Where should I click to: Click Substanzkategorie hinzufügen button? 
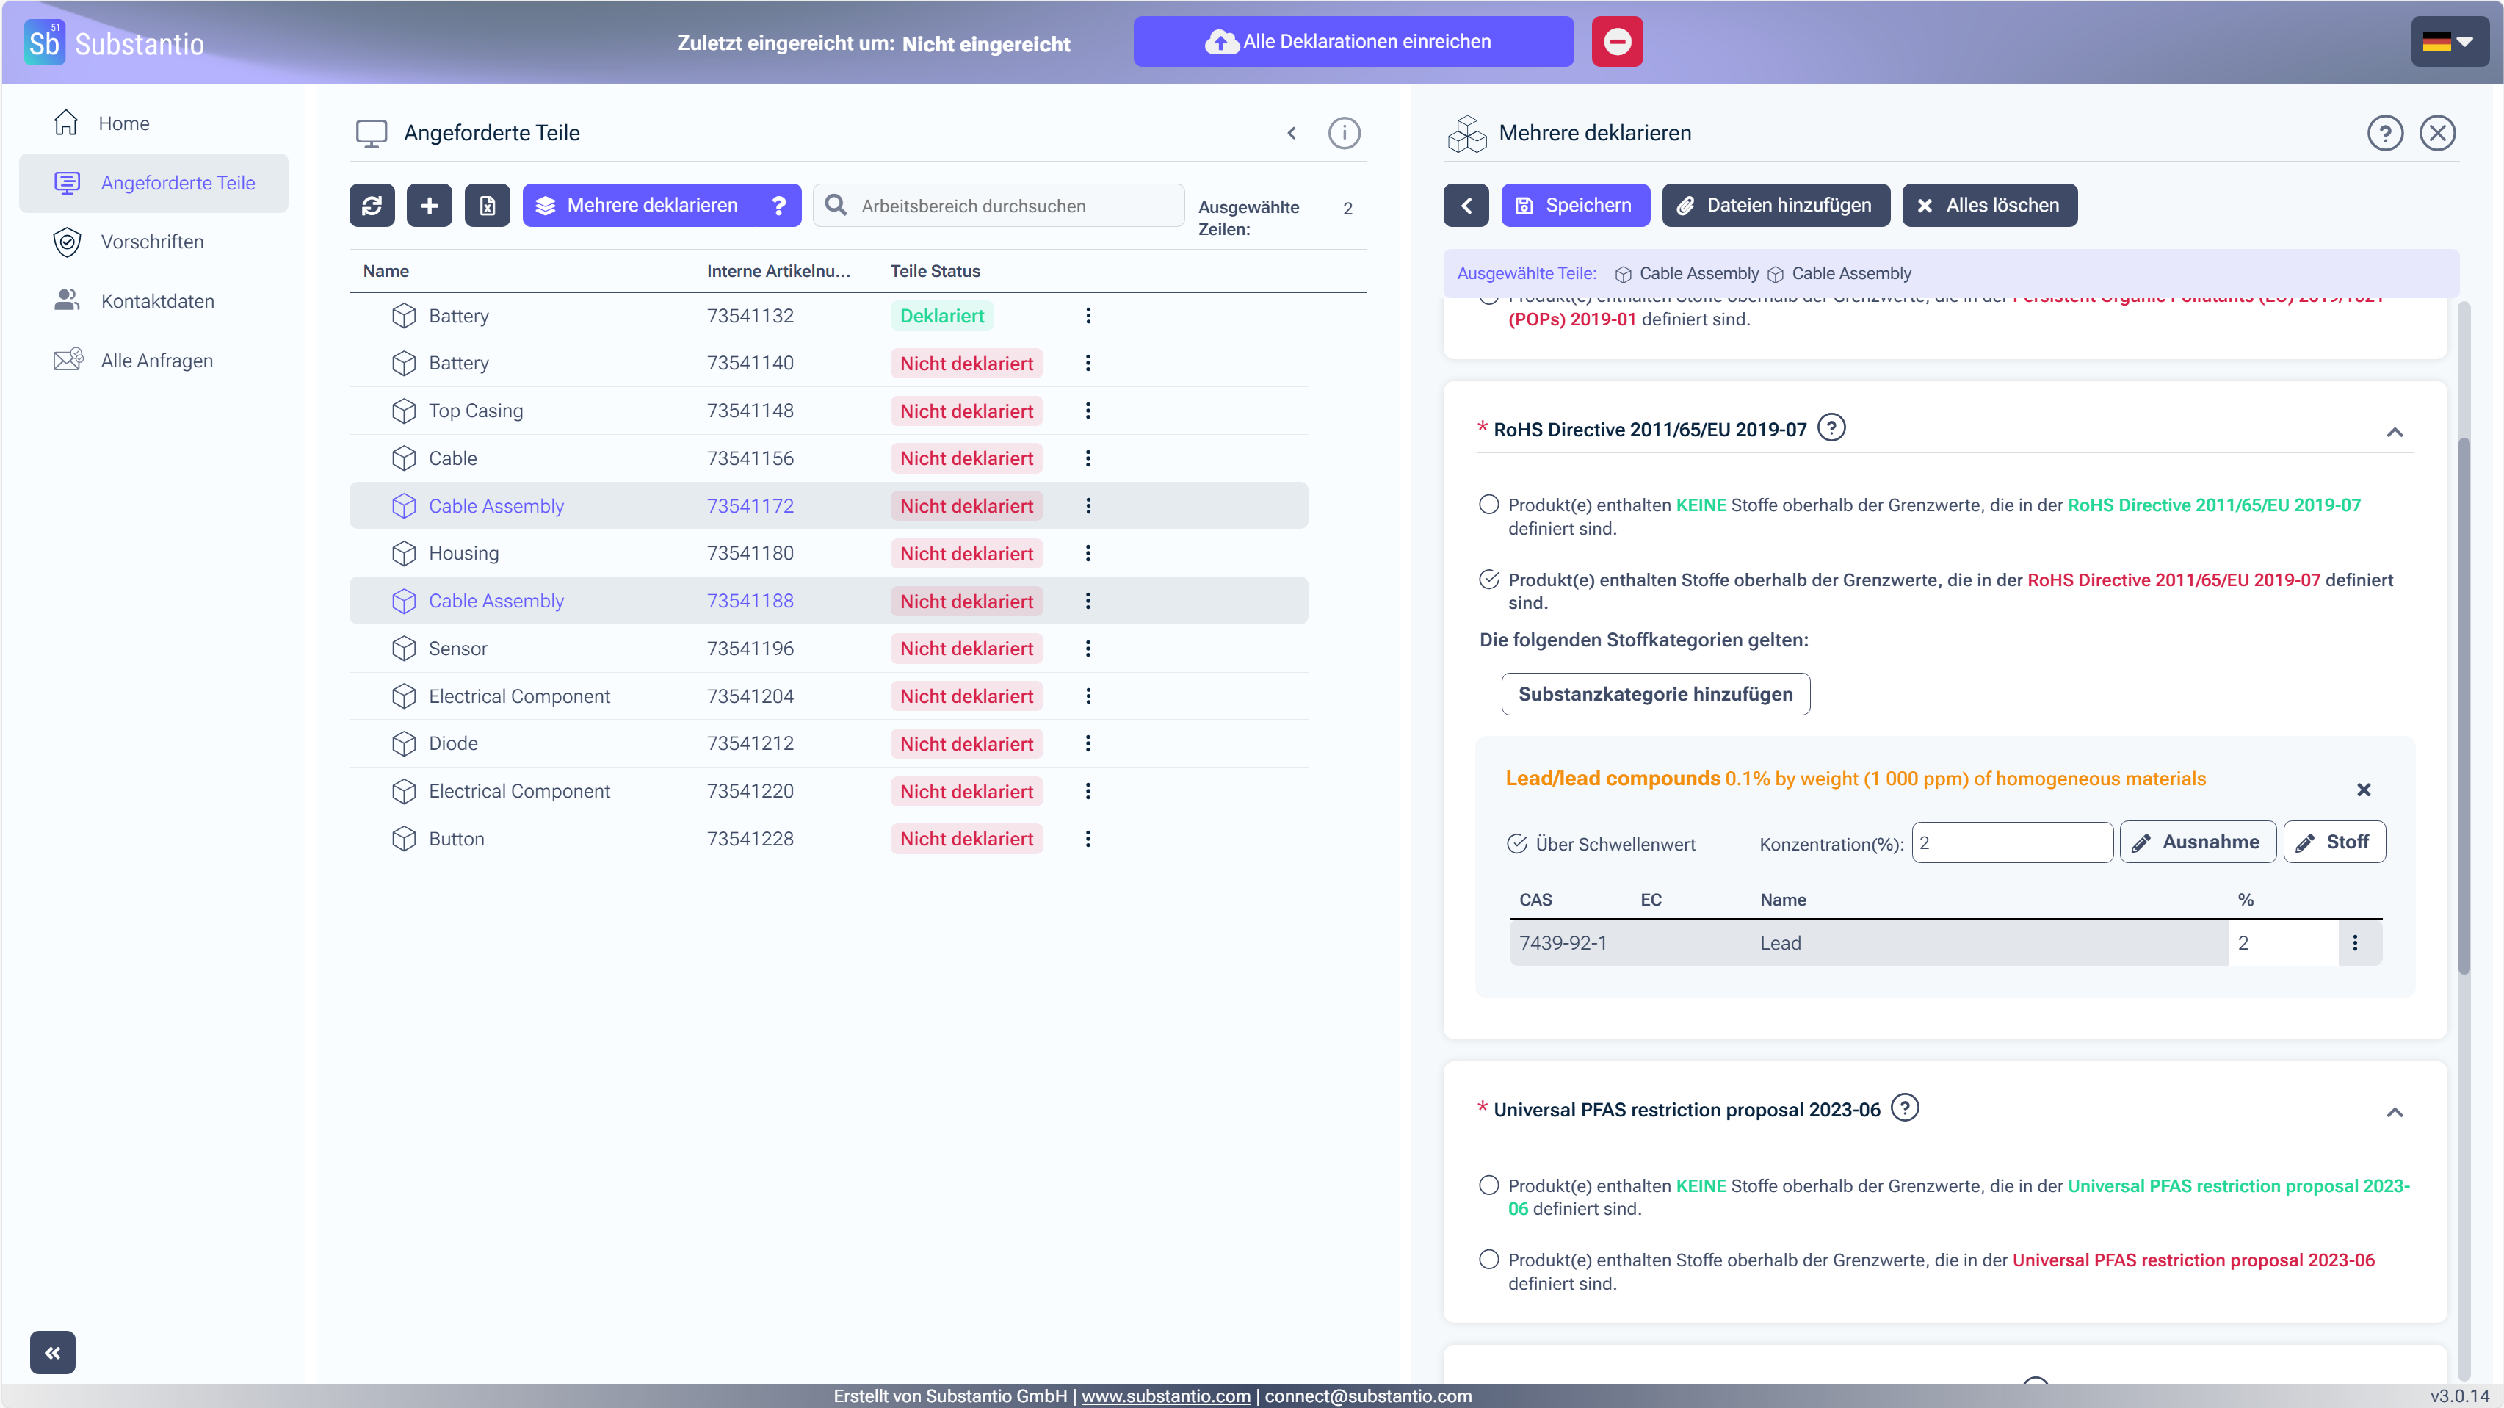1654,694
